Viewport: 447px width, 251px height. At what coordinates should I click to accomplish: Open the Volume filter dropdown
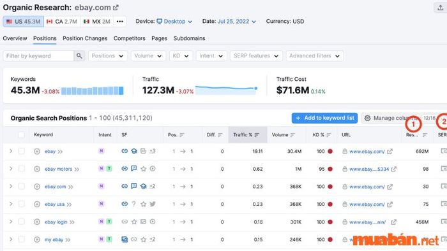coord(148,55)
